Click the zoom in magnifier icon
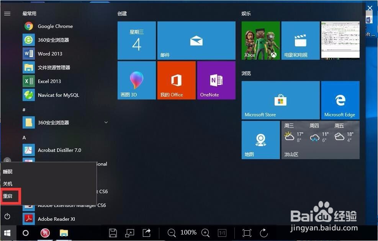This screenshot has width=378, height=241. pos(205,233)
